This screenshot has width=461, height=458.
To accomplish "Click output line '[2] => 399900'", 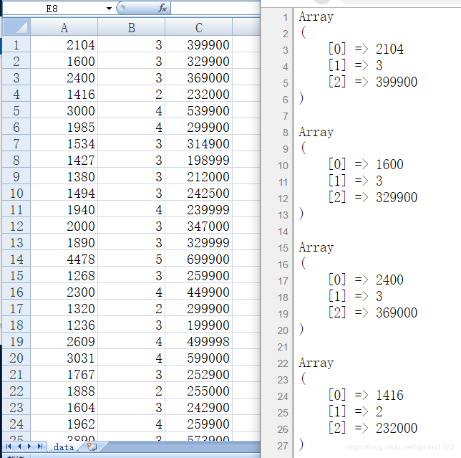I will pos(373,82).
